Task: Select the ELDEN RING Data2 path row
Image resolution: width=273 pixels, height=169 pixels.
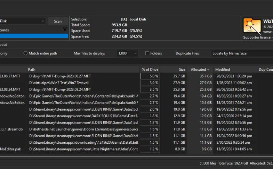Action: [84, 109]
